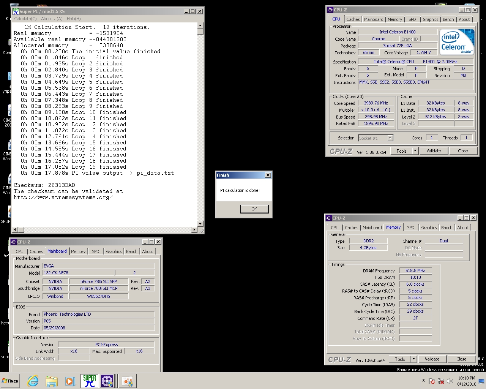
Task: Click Super PI vertical scrollbar down arrow
Action: 200,224
